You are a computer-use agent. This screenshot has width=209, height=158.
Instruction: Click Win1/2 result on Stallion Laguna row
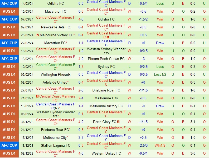pos(160,145)
